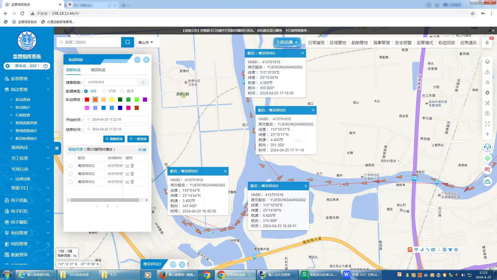Check the first 粤荣祥002 checkbox
Viewport: 497px width, 280px height.
point(71,166)
